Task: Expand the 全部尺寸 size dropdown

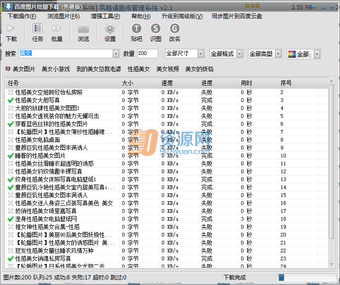Action: 201,54
